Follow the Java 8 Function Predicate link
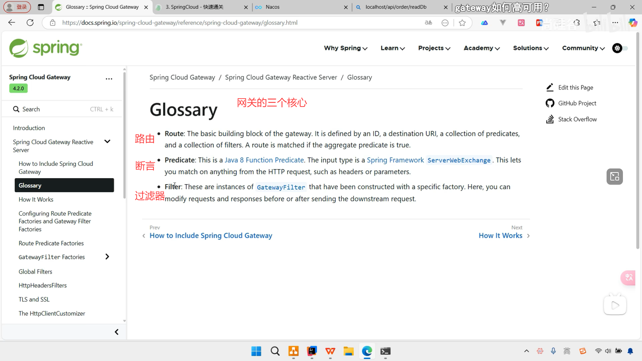 click(264, 160)
